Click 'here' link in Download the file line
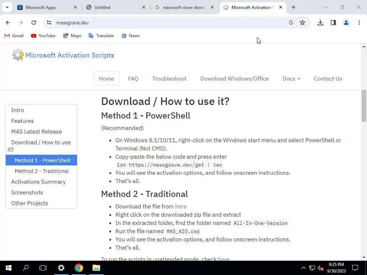Viewport: 367px width, 275px height. tap(181, 207)
